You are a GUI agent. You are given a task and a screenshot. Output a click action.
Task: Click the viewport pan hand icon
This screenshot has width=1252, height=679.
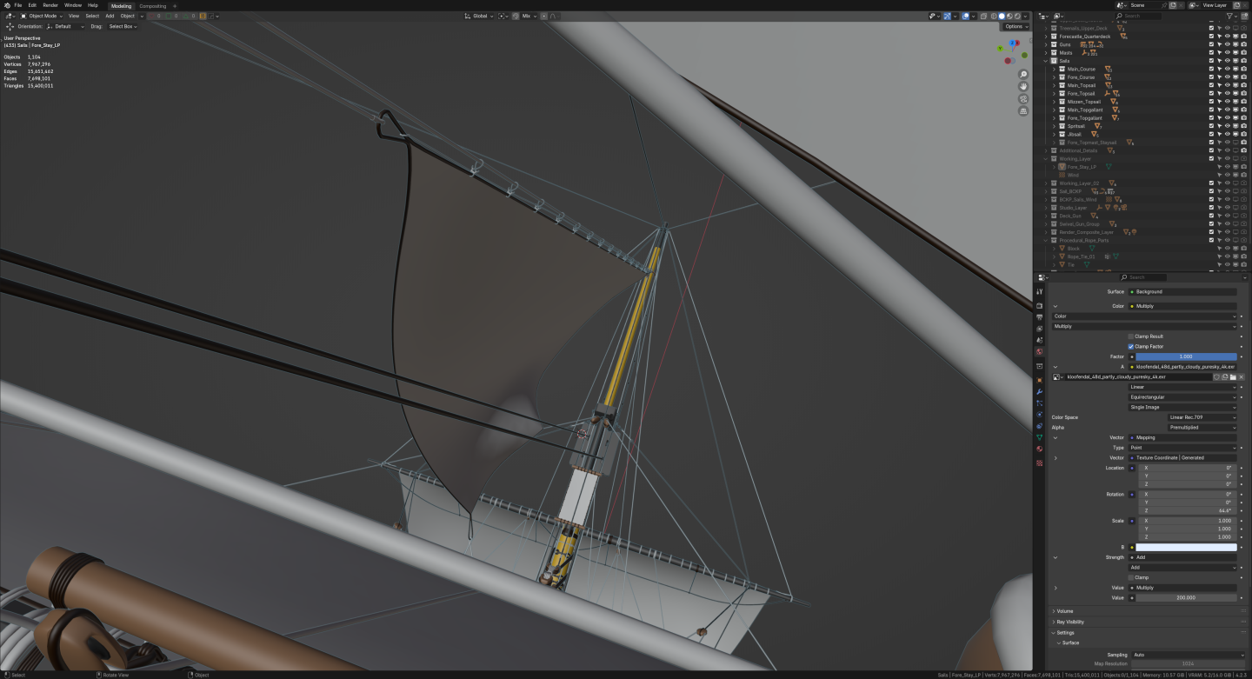tap(1023, 87)
